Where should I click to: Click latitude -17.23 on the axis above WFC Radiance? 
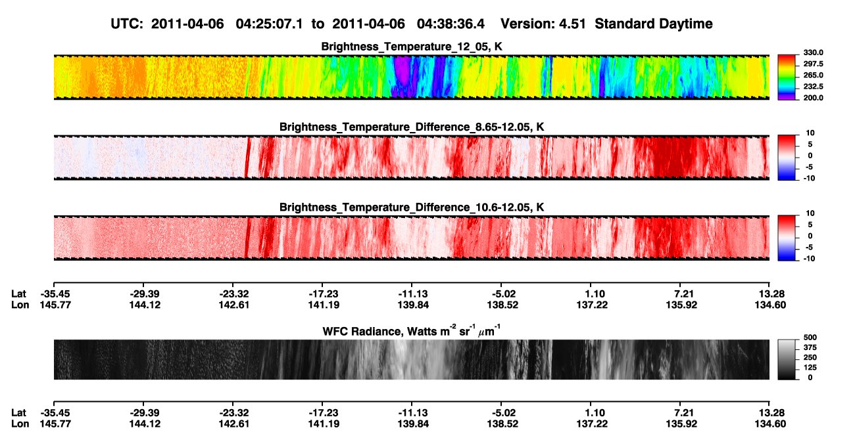click(322, 294)
